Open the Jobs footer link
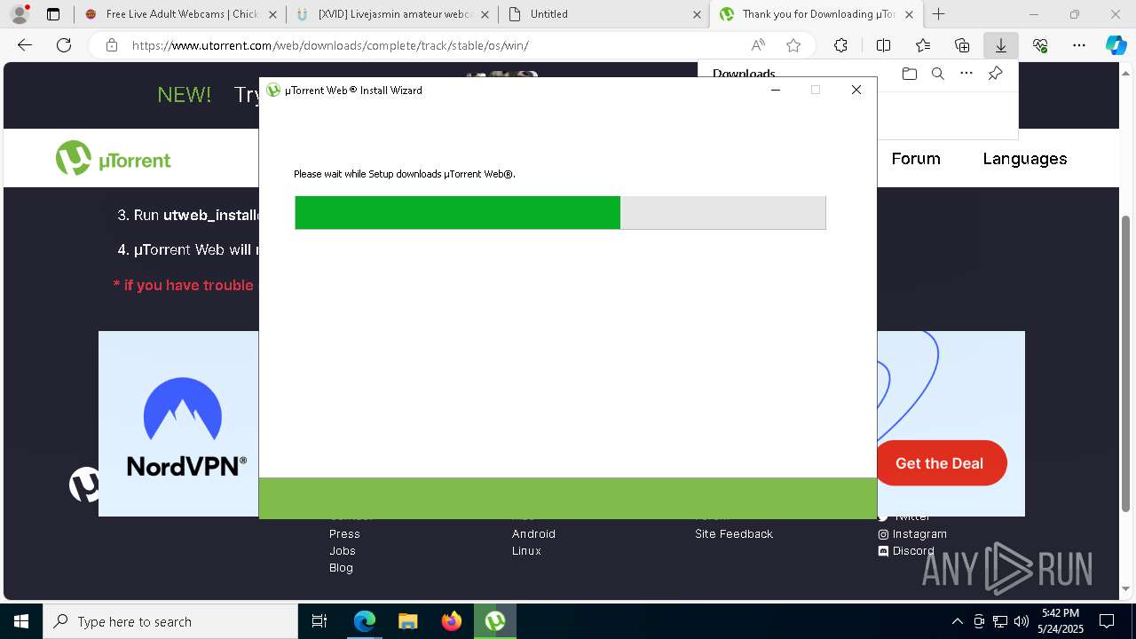 pyautogui.click(x=342, y=551)
